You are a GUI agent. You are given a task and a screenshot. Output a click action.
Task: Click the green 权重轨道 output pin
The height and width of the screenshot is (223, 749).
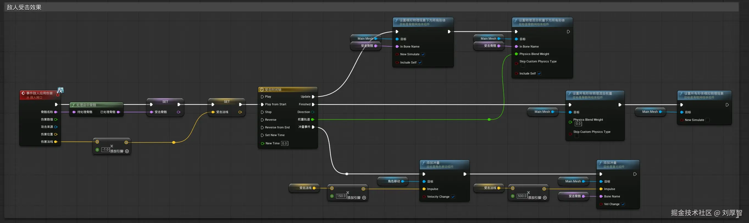(x=313, y=120)
